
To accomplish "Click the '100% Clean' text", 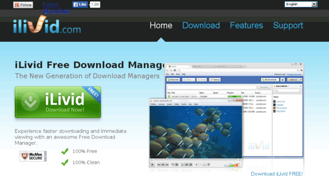I will click(x=86, y=162).
